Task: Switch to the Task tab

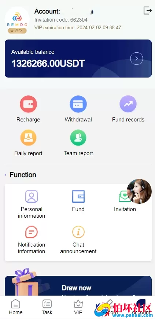Action: tap(47, 307)
